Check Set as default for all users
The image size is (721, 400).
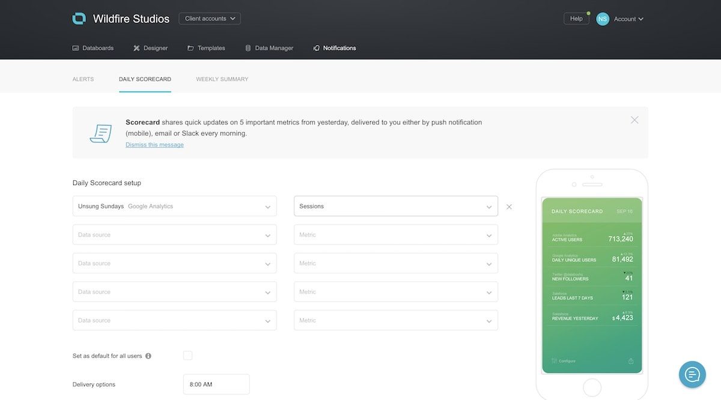click(188, 356)
